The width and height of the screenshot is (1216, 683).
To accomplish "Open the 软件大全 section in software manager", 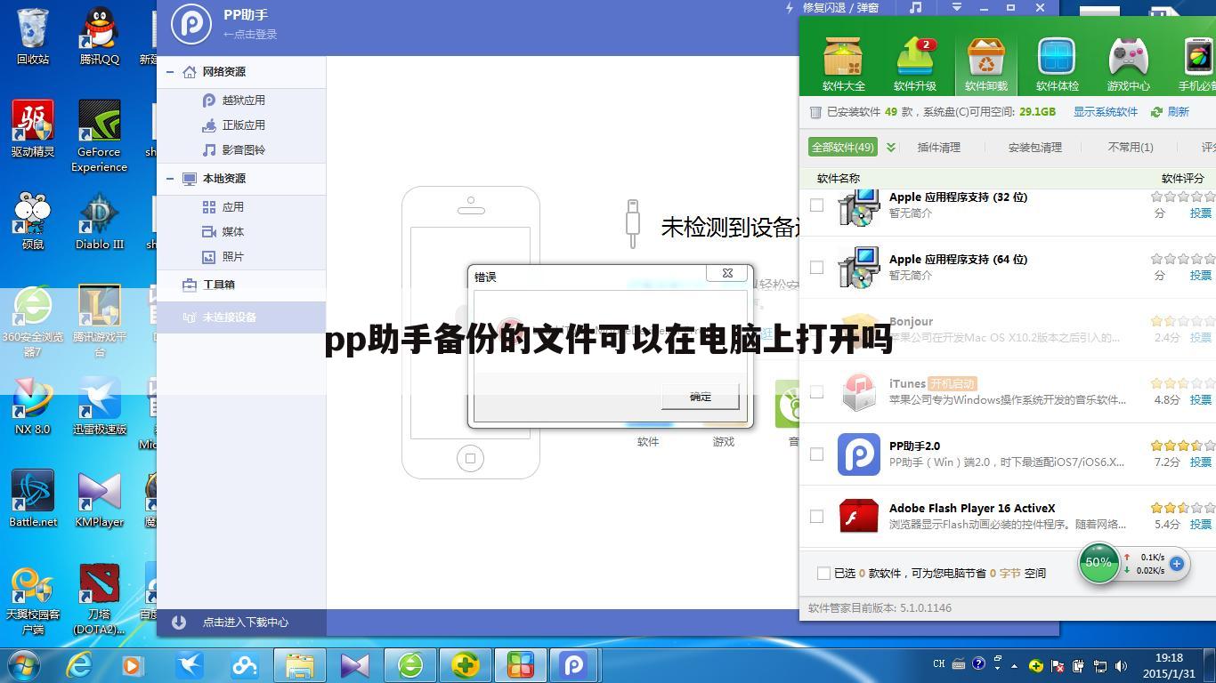I will [843, 63].
